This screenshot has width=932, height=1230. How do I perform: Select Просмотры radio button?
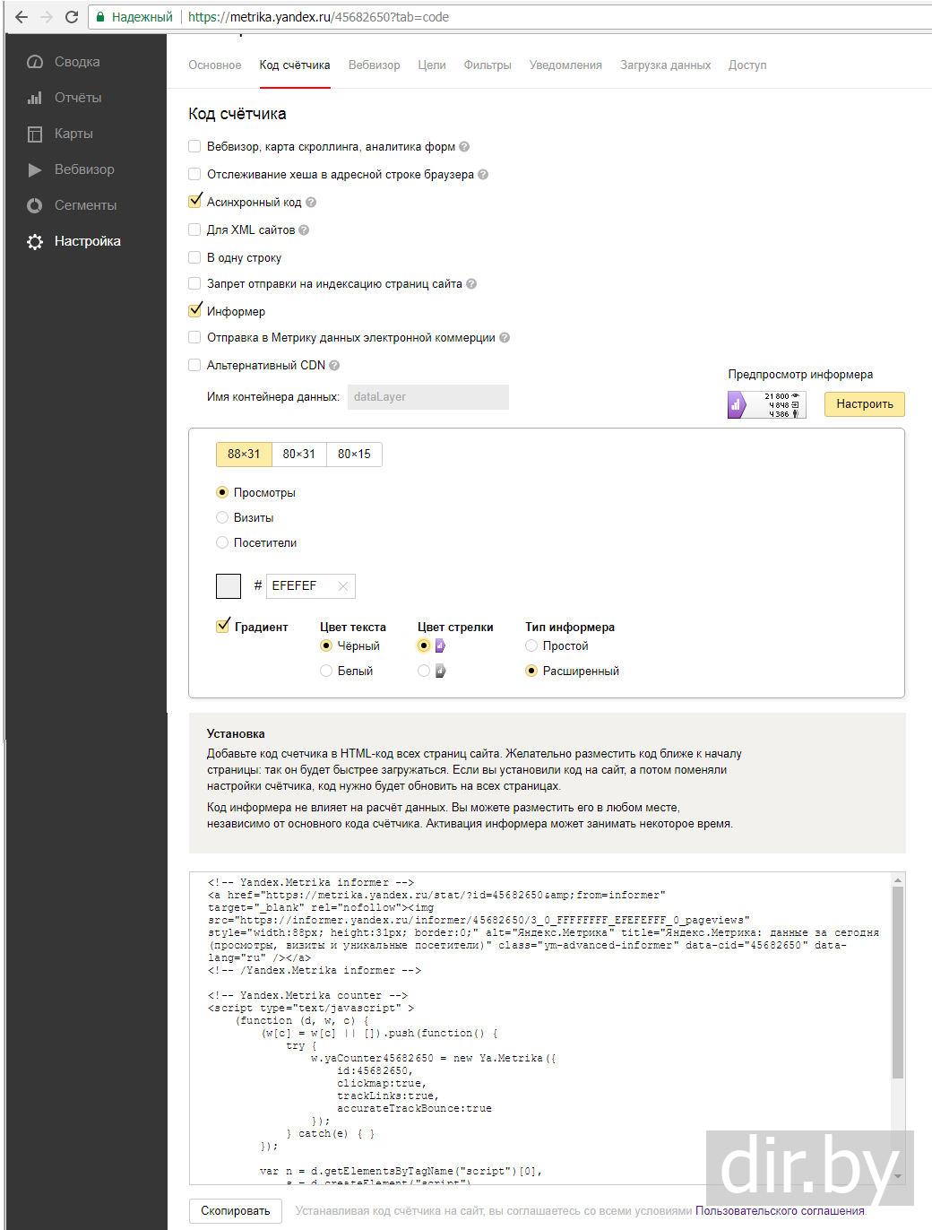coord(222,492)
